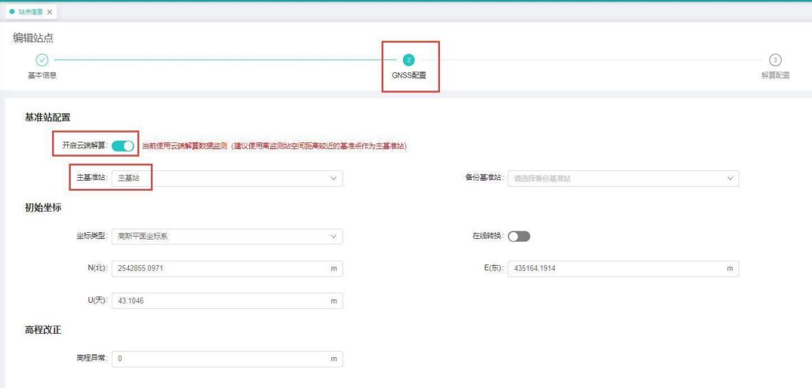Click the step 2 circle icon
The width and height of the screenshot is (812, 388).
point(408,60)
